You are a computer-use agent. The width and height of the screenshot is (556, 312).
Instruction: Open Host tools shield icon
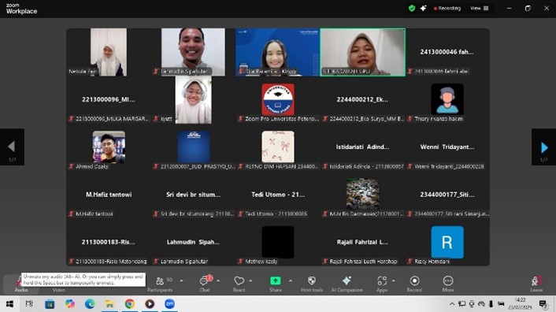(x=312, y=284)
